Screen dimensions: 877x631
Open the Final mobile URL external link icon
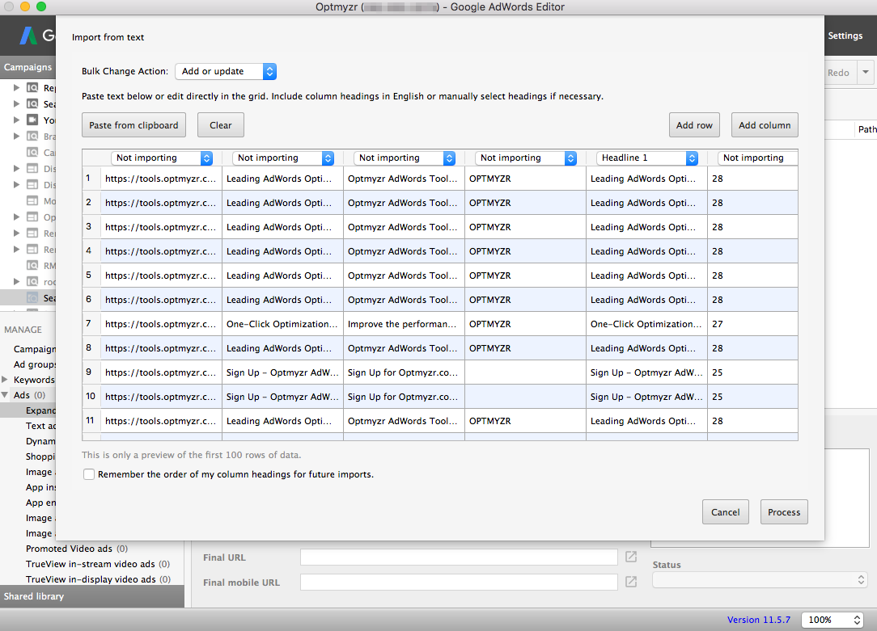coord(631,582)
